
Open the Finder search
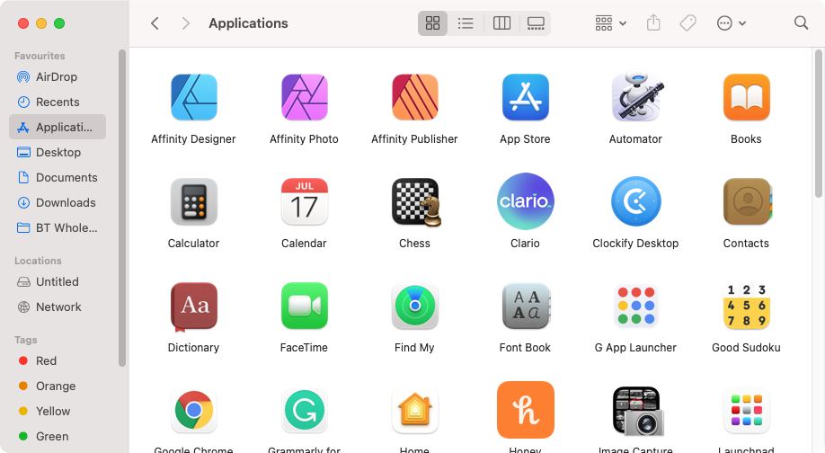click(x=801, y=23)
